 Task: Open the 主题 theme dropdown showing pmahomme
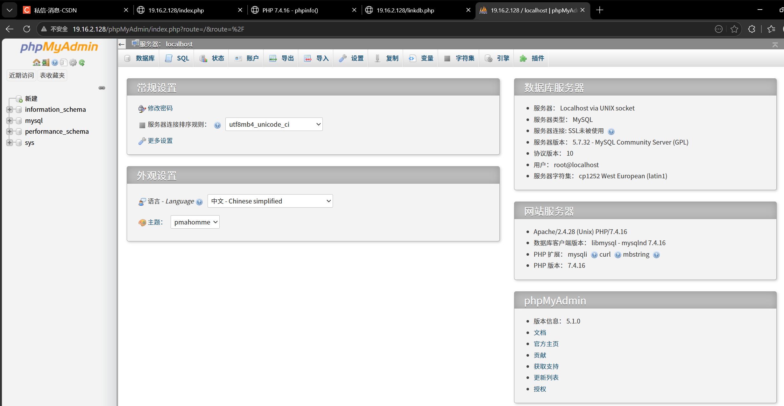click(195, 222)
